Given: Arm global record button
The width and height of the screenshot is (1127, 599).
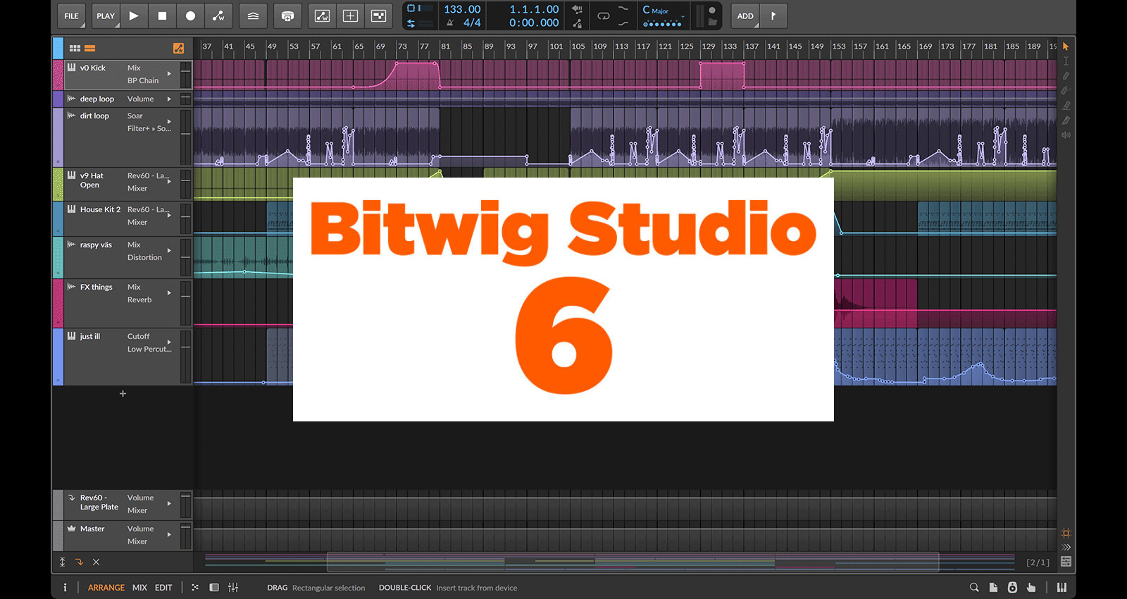Looking at the screenshot, I should tap(190, 16).
